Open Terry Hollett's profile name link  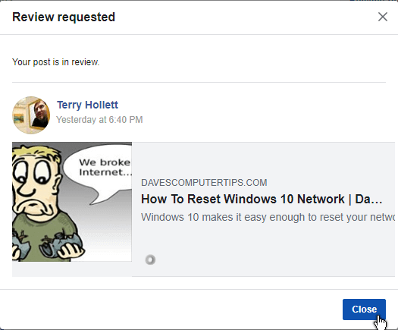[87, 105]
